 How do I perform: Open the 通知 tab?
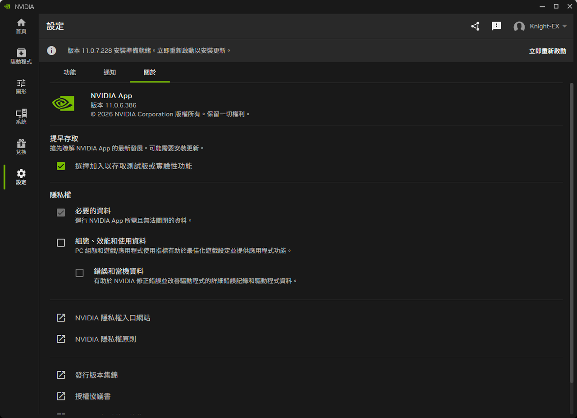tap(109, 72)
